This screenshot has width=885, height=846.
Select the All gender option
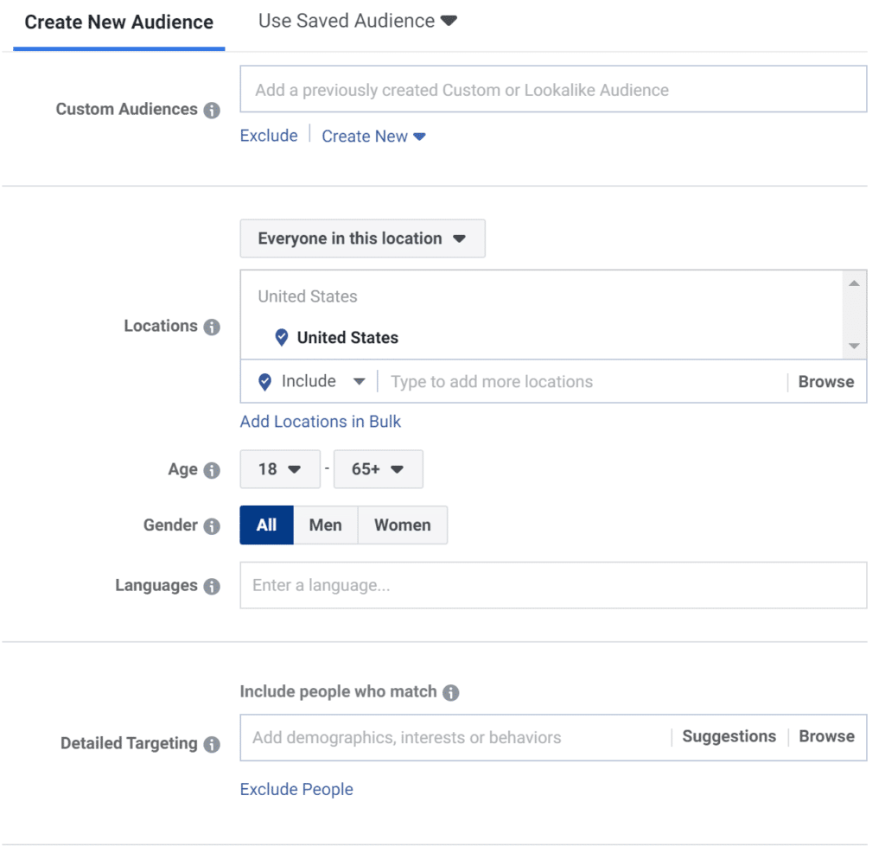click(x=266, y=525)
